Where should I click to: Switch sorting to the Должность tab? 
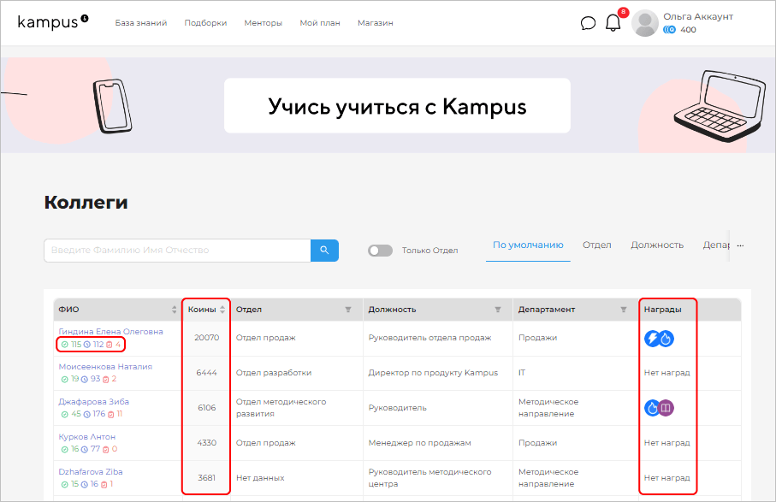tap(657, 245)
